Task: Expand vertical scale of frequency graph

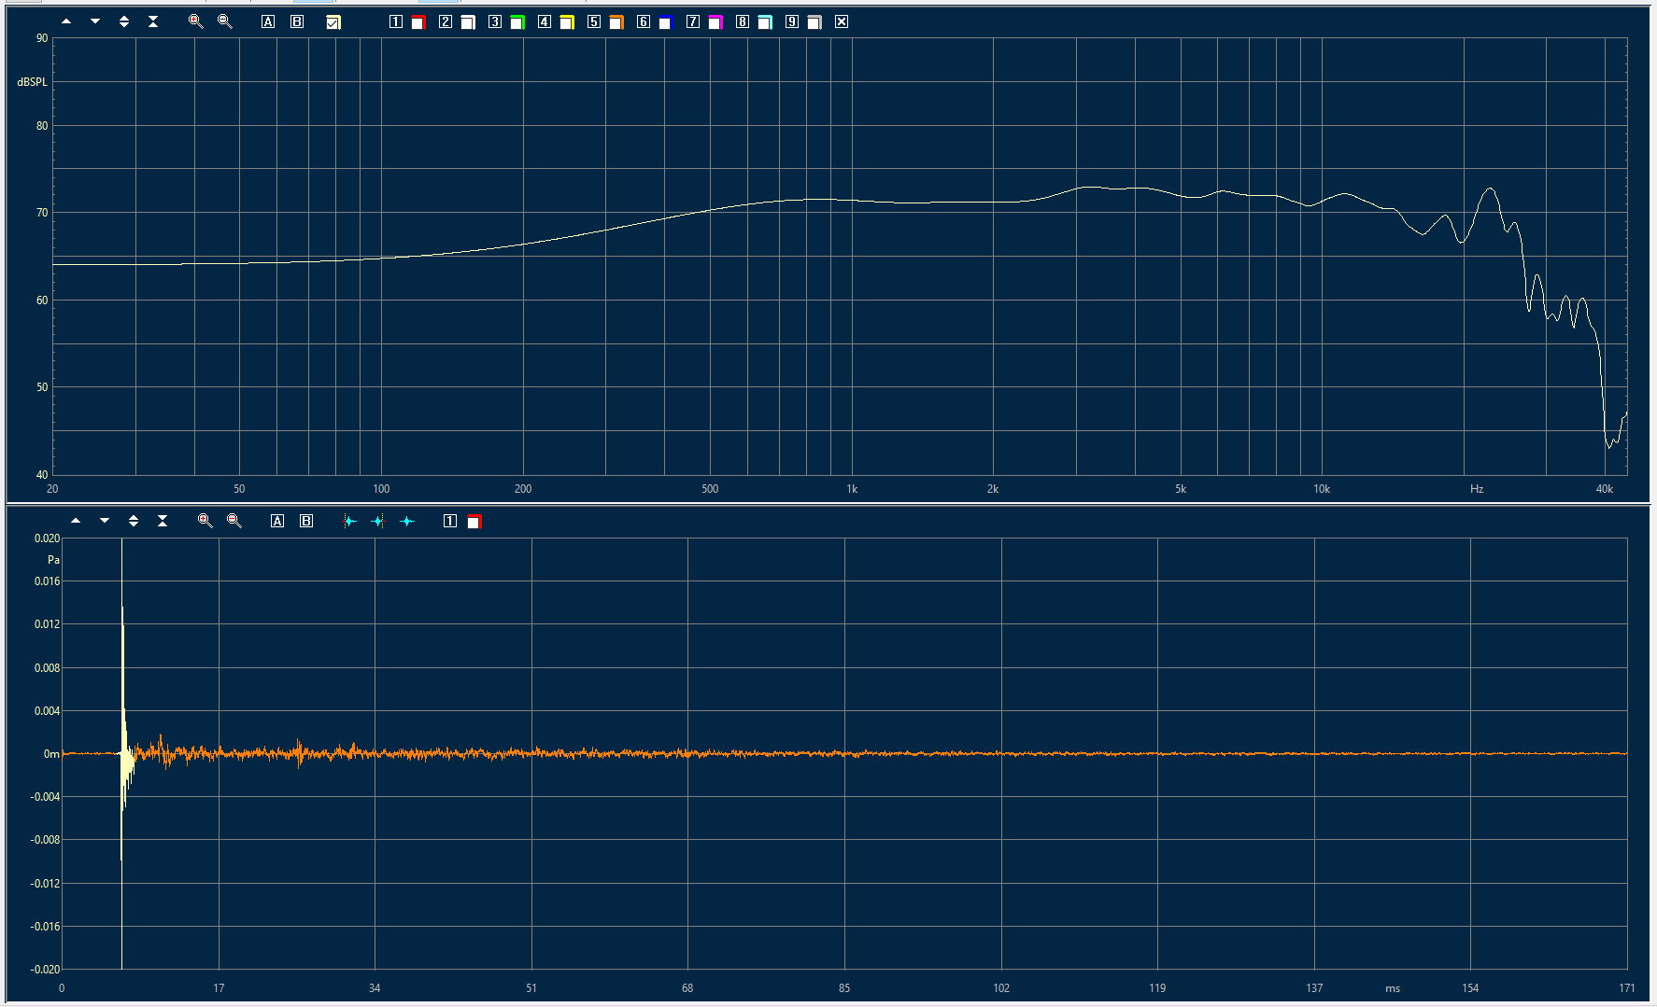Action: coord(124,21)
